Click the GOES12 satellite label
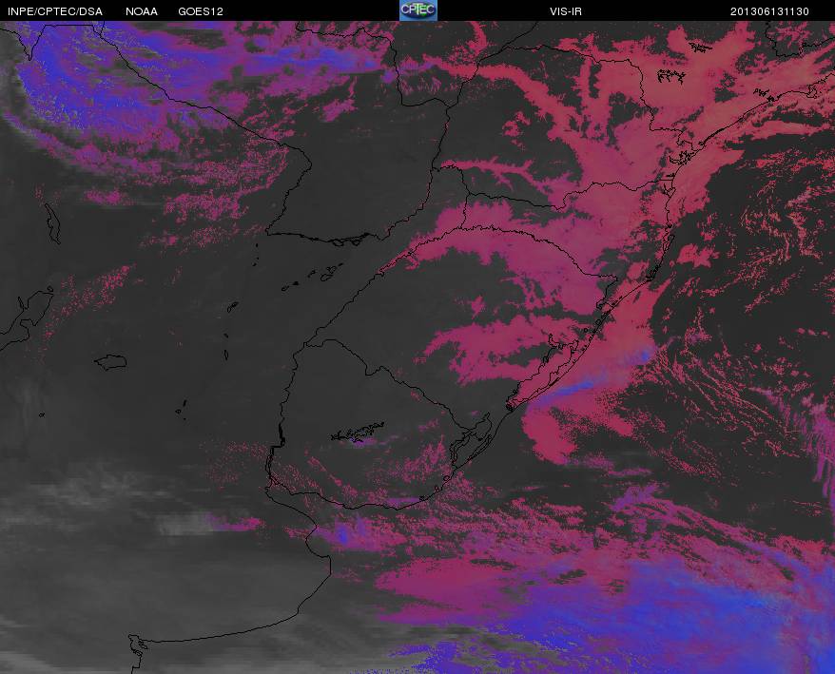This screenshot has height=674, width=835. 201,11
